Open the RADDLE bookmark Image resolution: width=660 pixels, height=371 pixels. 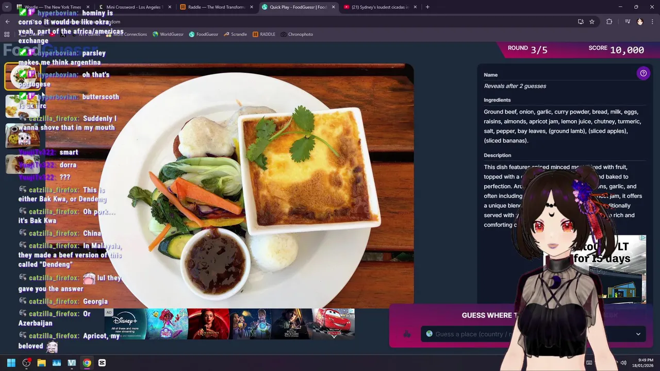tap(264, 35)
